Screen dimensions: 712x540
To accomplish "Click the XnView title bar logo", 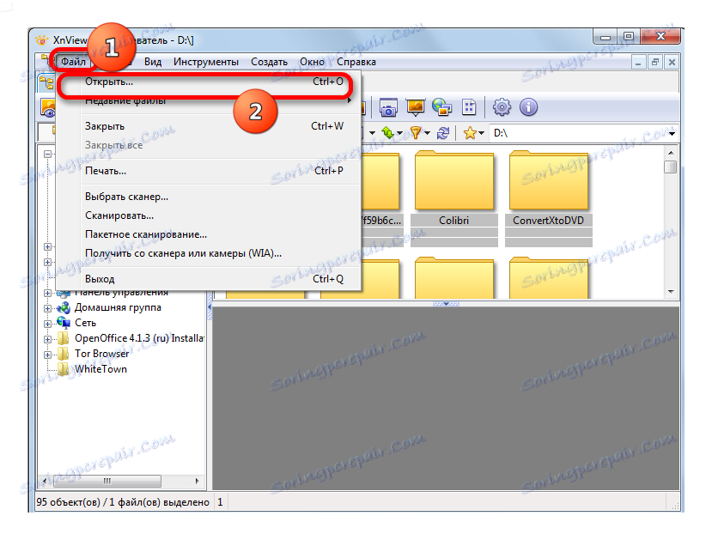I will point(41,40).
